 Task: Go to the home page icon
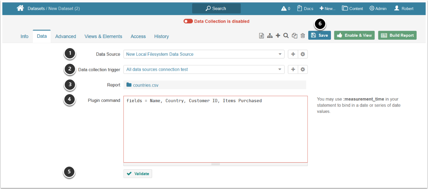click(x=20, y=8)
